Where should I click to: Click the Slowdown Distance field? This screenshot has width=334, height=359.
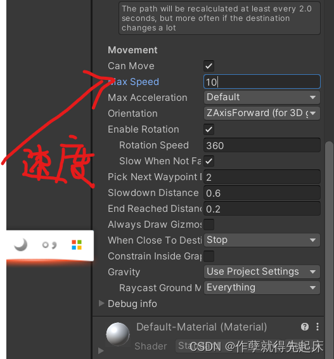click(x=262, y=193)
